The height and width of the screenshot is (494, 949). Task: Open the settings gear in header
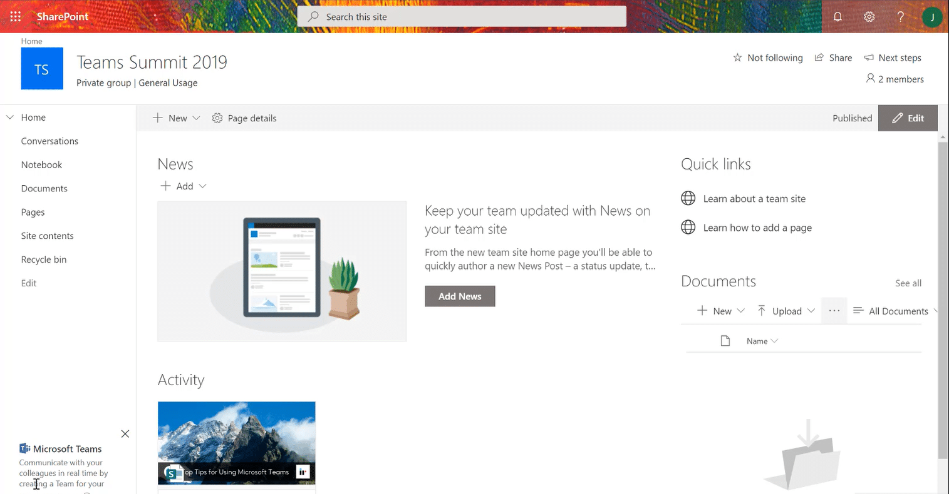point(869,17)
